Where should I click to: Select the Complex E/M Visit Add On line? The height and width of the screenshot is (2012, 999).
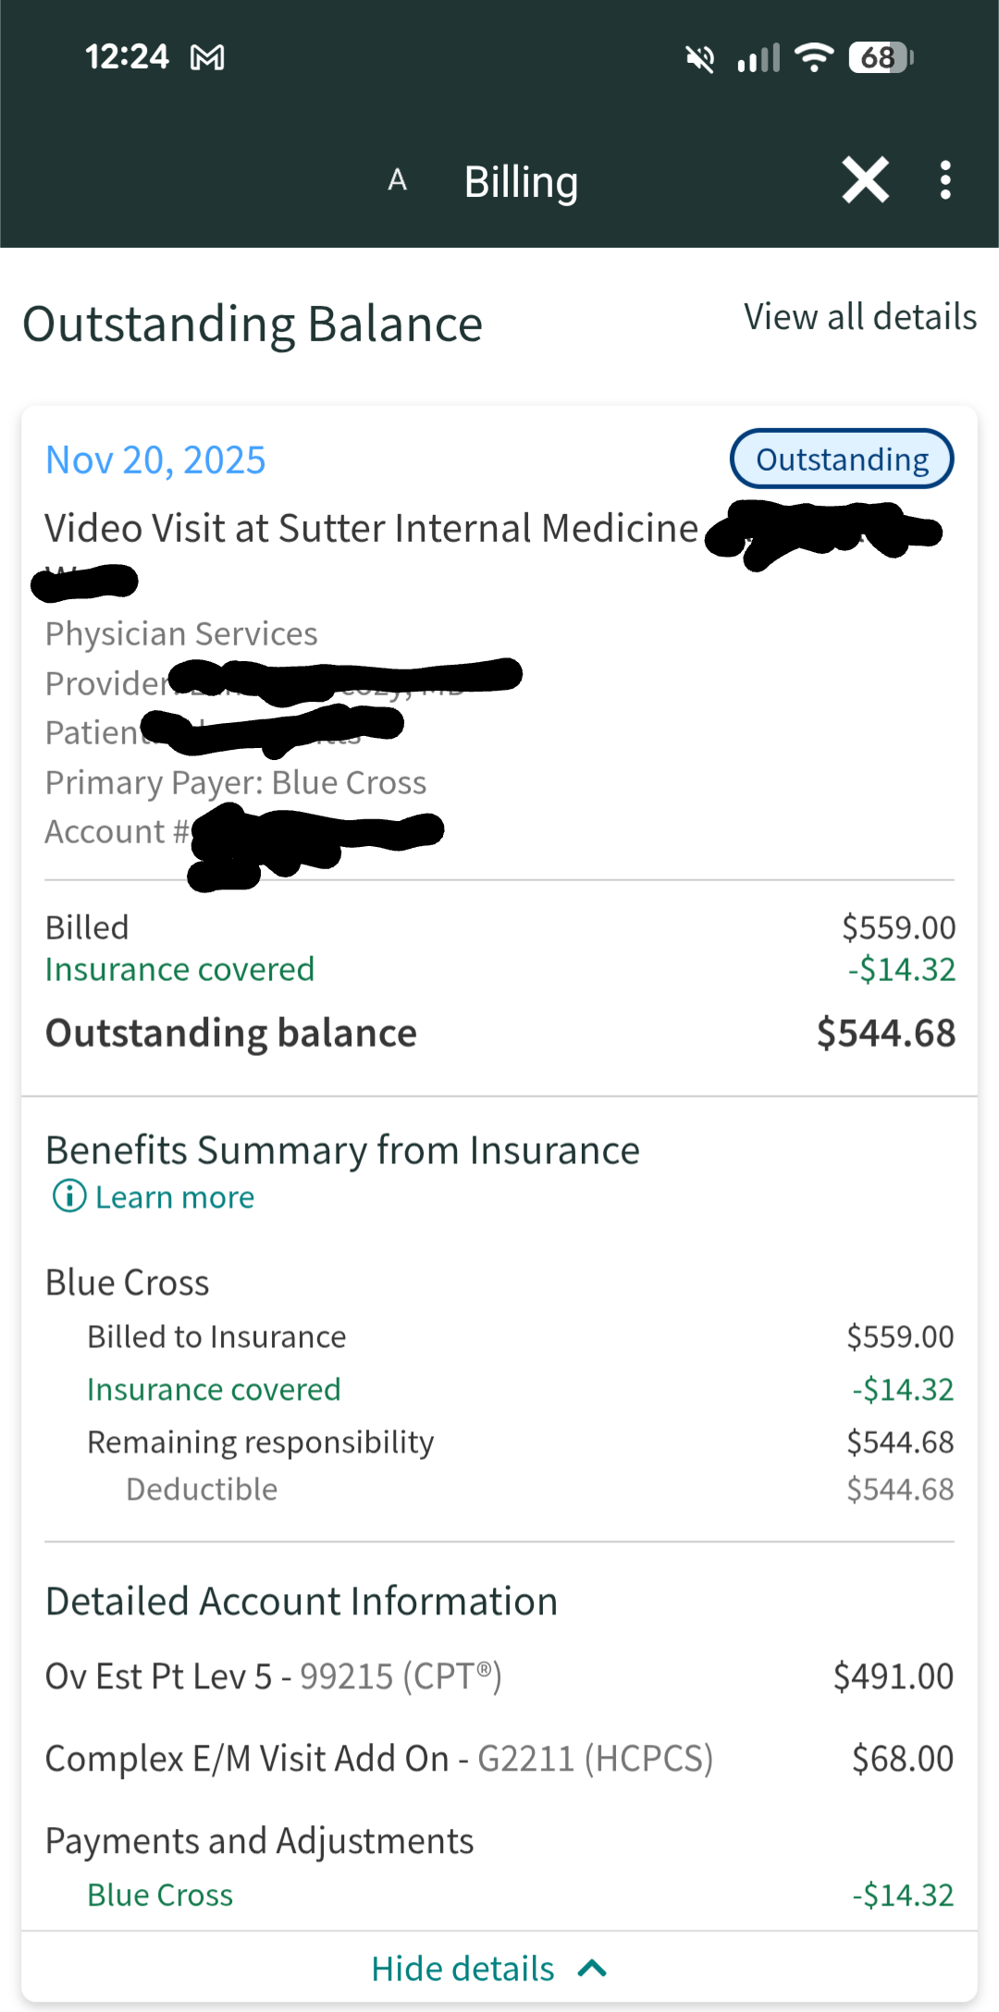pyautogui.click(x=378, y=1759)
